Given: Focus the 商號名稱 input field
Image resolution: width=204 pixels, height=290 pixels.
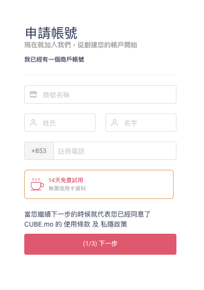Looking at the screenshot, I should 100,94.
